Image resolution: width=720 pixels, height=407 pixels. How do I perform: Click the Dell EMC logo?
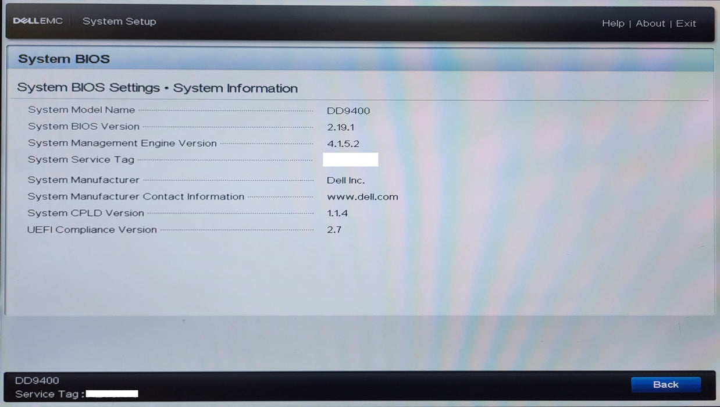click(38, 21)
